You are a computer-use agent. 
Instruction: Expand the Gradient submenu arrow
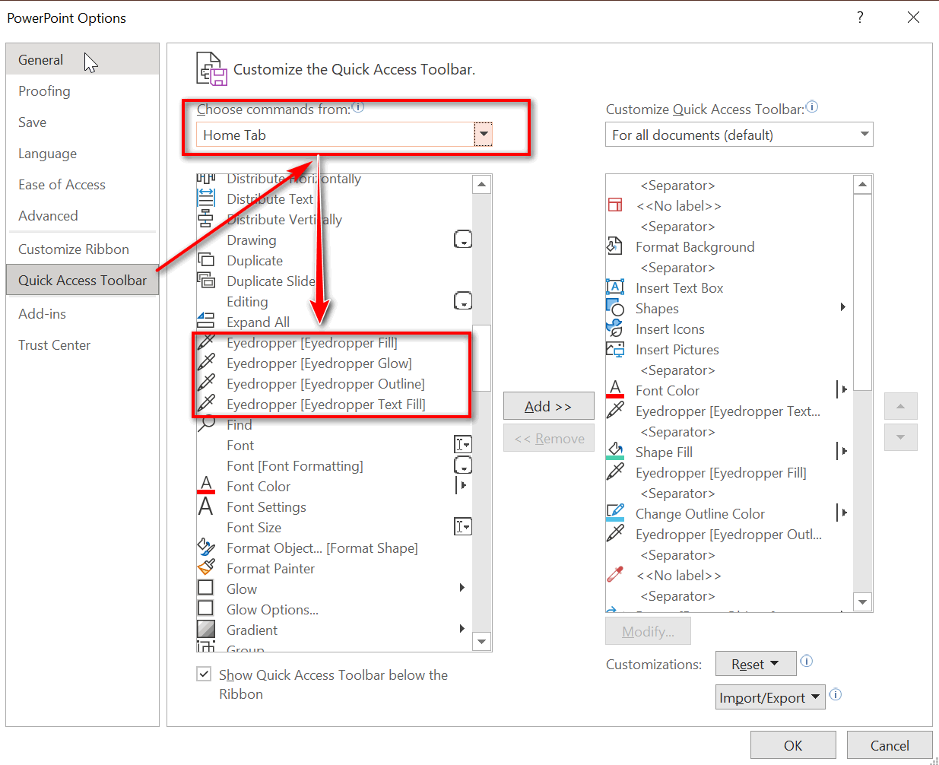(462, 629)
